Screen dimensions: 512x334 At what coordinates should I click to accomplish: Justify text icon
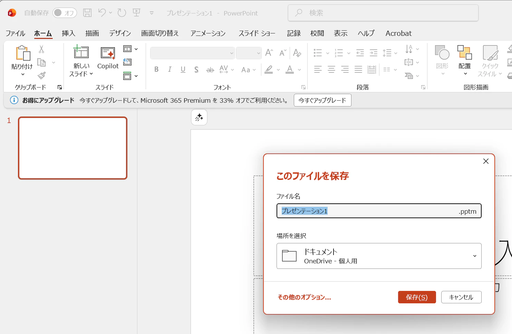tap(358, 69)
